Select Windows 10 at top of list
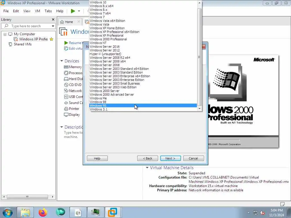 coord(143,2)
